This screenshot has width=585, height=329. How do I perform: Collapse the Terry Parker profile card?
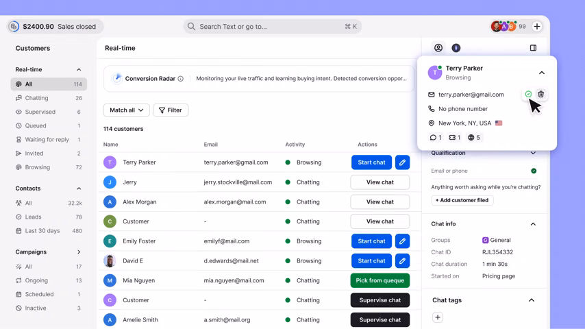[542, 73]
